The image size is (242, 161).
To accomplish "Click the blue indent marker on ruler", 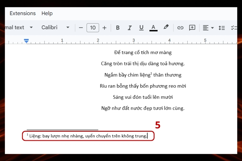I will coord(26,41).
